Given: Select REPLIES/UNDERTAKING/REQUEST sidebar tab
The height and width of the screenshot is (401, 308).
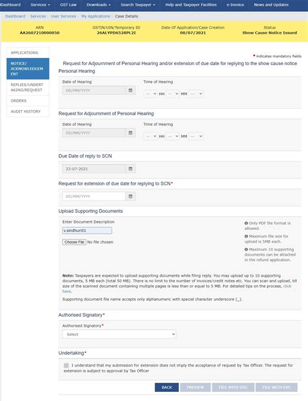Looking at the screenshot, I should [28, 87].
